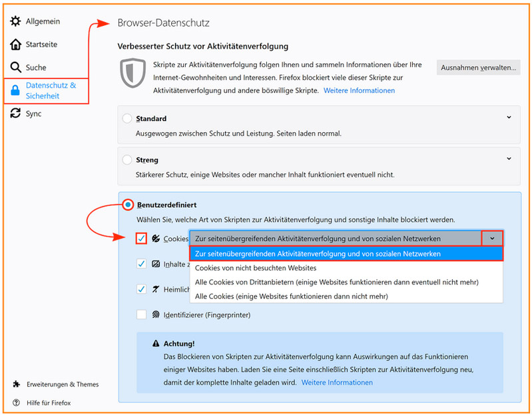Click the Sync arrows icon
The width and height of the screenshot is (532, 416).
pyautogui.click(x=15, y=113)
